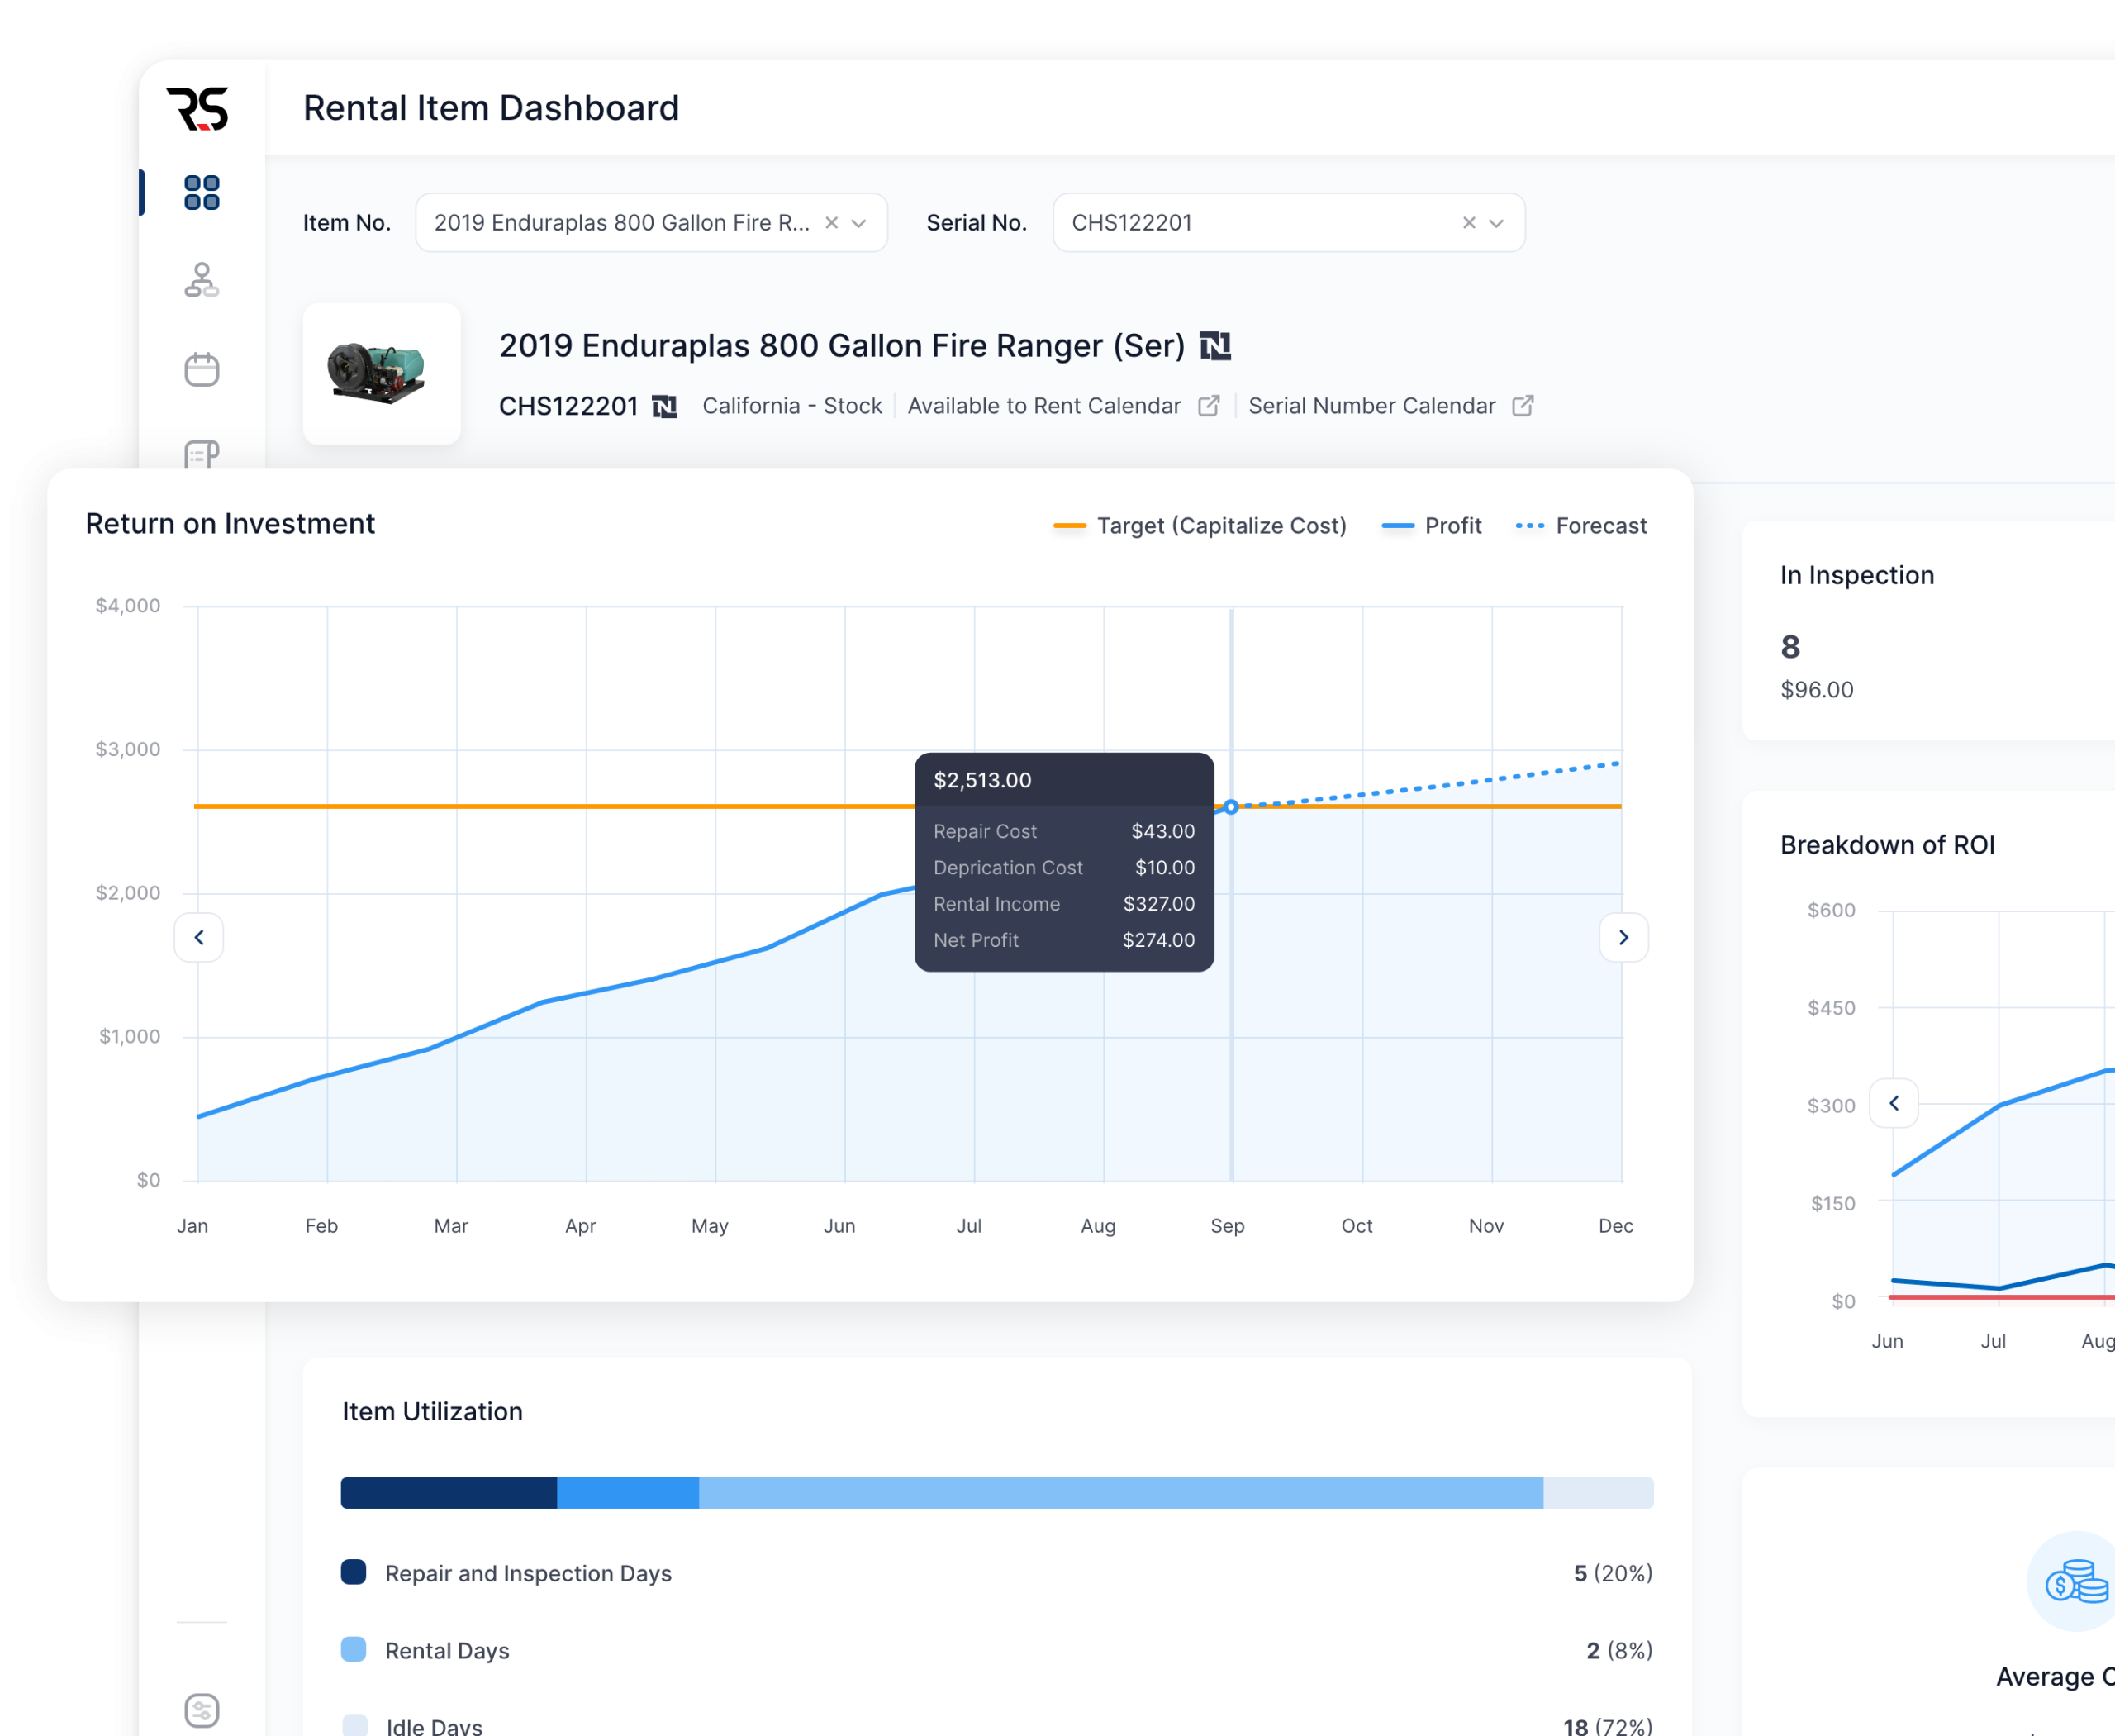Click the coins icon above Average card
This screenshot has height=1736, width=2115.
click(x=2076, y=1582)
